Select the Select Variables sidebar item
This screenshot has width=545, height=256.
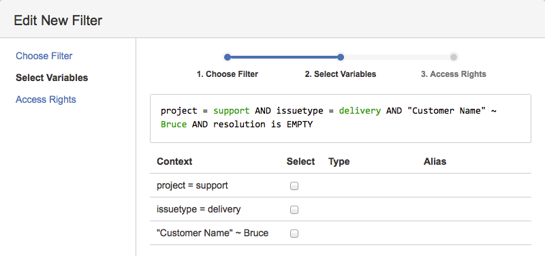52,78
